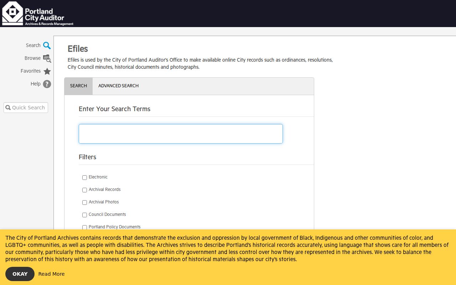Select the Portland Policy Documents checkbox
The height and width of the screenshot is (285, 456).
(x=84, y=227)
